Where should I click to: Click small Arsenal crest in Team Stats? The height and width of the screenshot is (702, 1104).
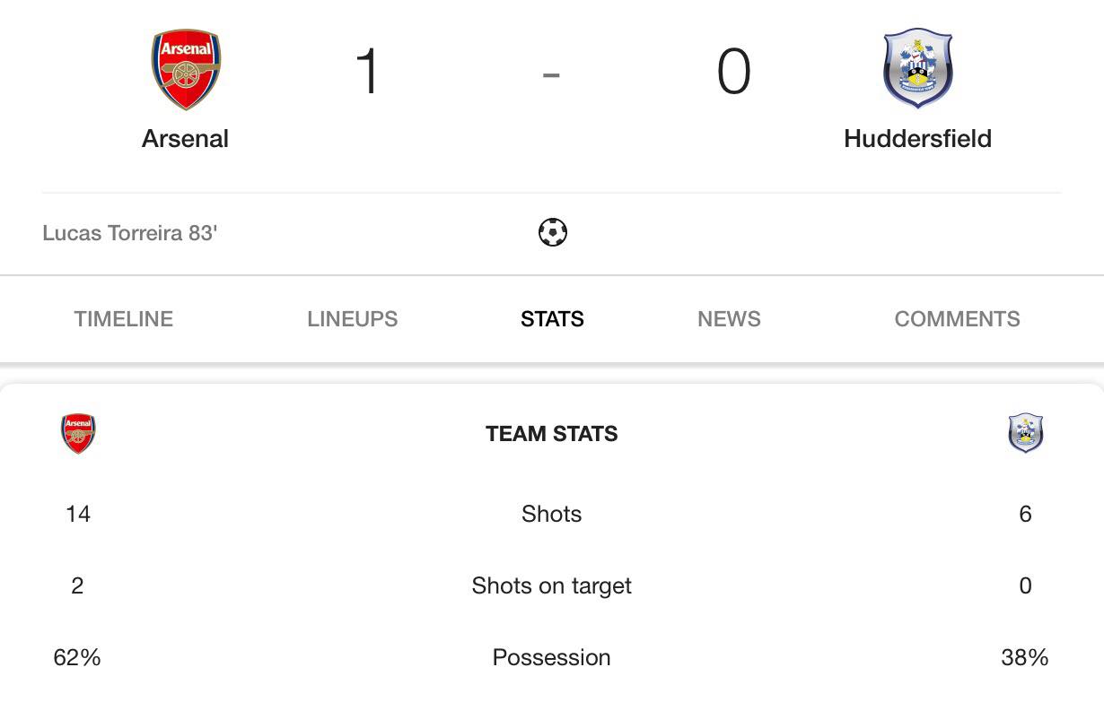(x=78, y=434)
